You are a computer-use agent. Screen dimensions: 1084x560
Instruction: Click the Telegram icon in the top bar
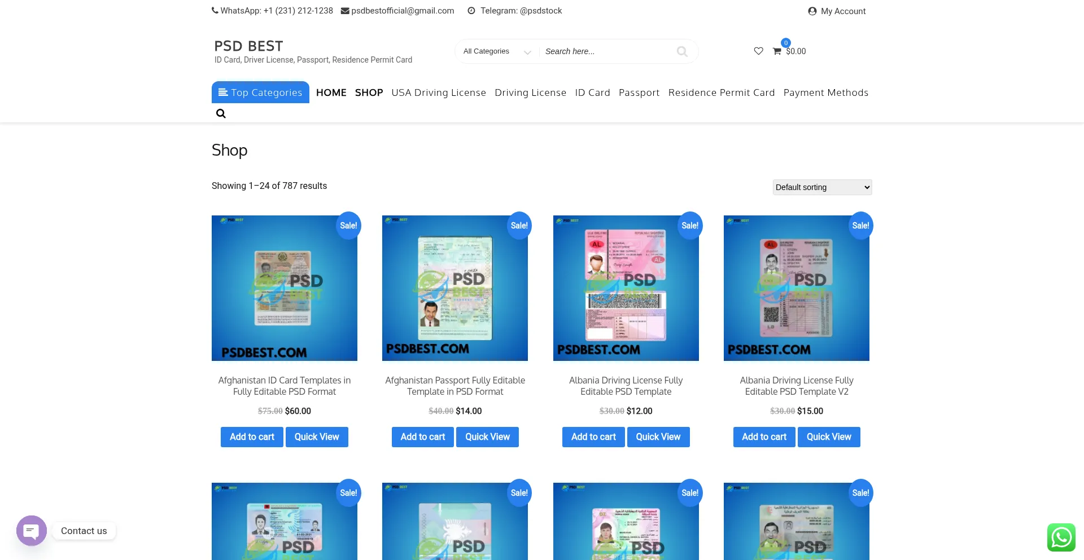(x=471, y=11)
